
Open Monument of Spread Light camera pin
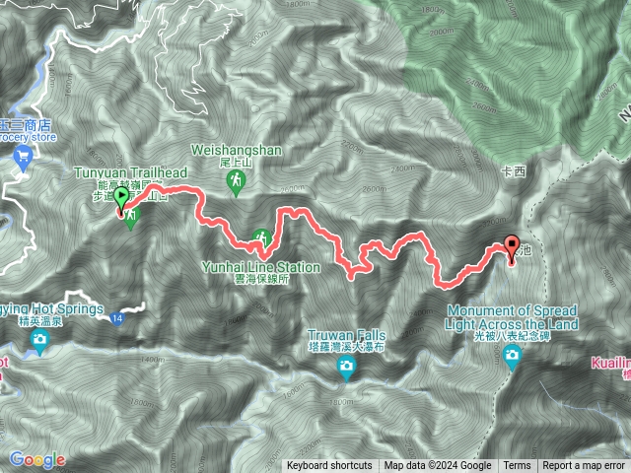512,357
